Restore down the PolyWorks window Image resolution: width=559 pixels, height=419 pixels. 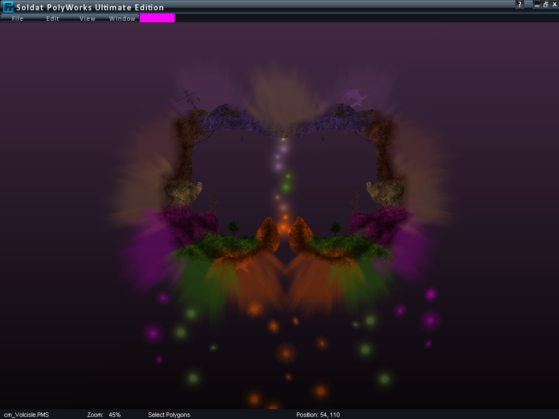pos(545,4)
